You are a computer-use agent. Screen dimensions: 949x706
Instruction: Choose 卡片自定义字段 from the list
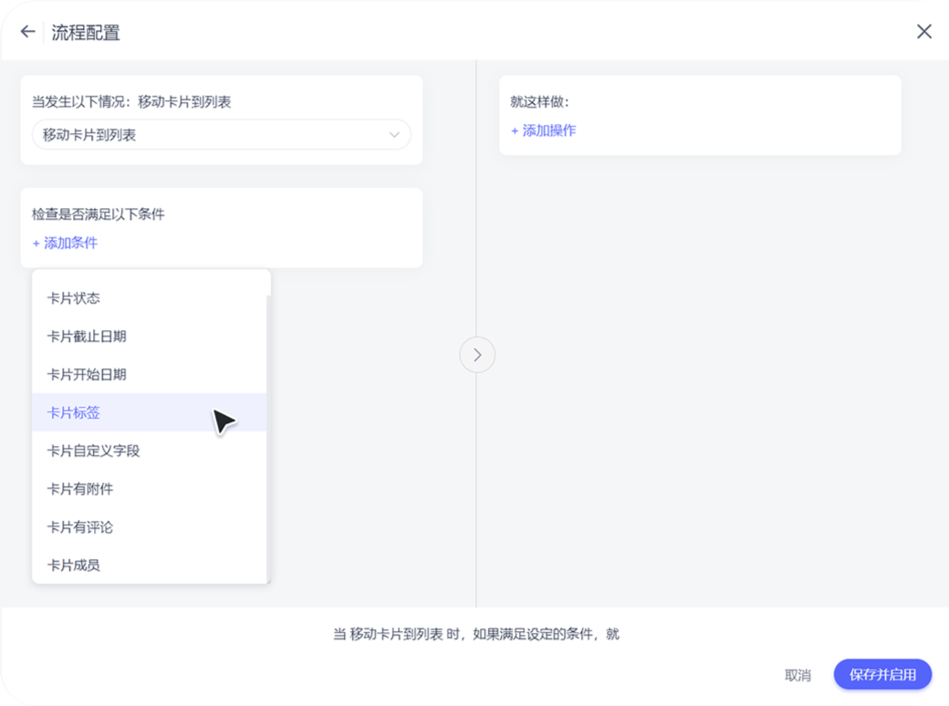93,451
